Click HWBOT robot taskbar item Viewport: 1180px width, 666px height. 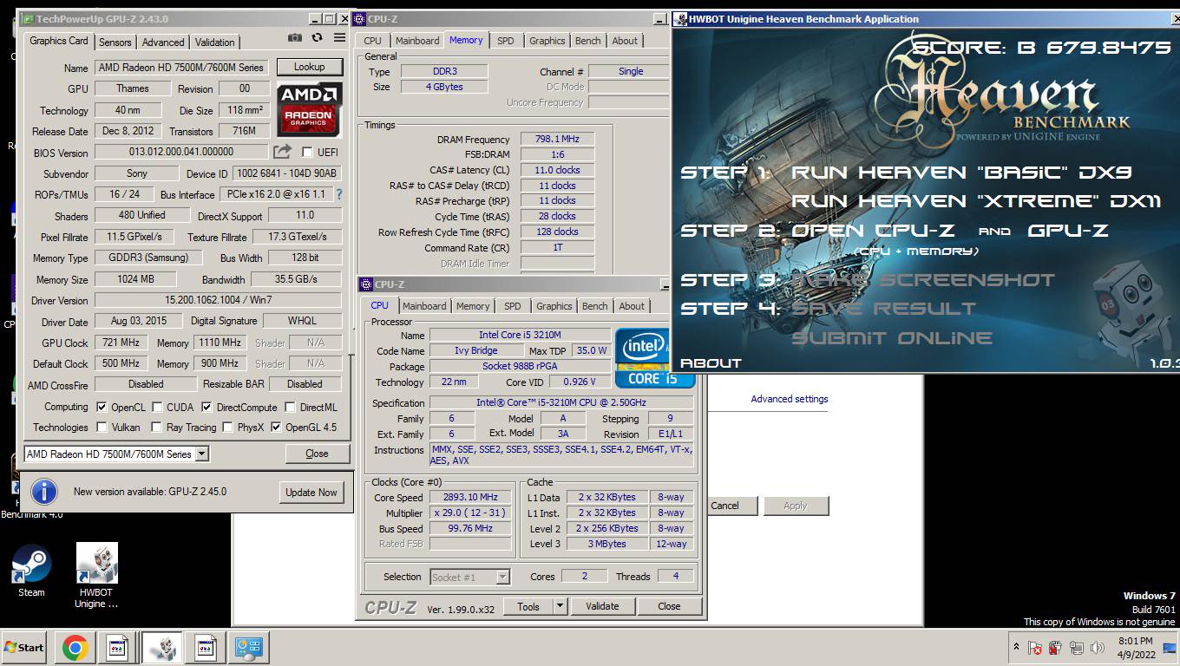click(x=161, y=648)
